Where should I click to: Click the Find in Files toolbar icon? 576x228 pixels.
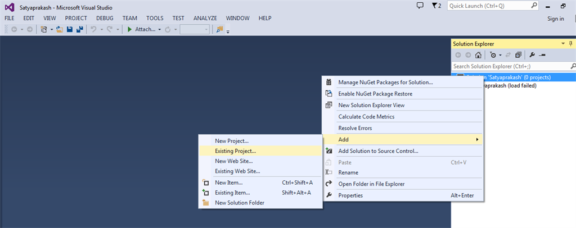(219, 29)
